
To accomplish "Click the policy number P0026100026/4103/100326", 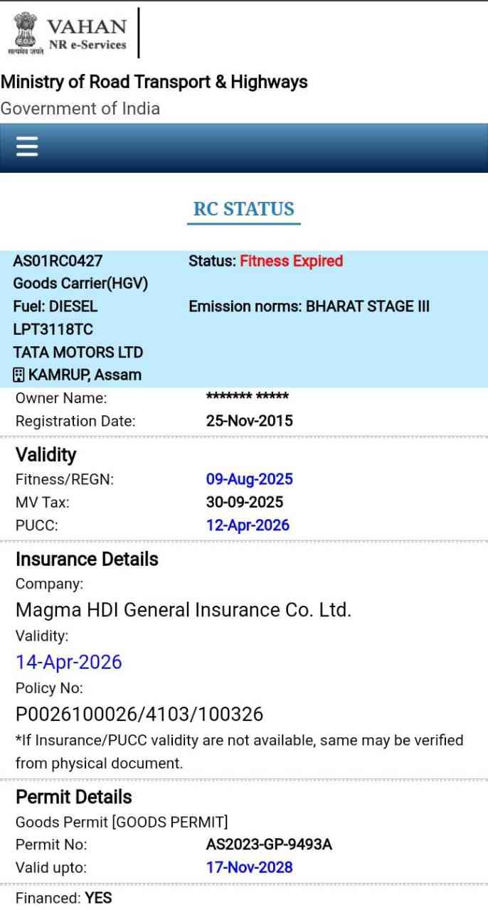I will click(139, 714).
